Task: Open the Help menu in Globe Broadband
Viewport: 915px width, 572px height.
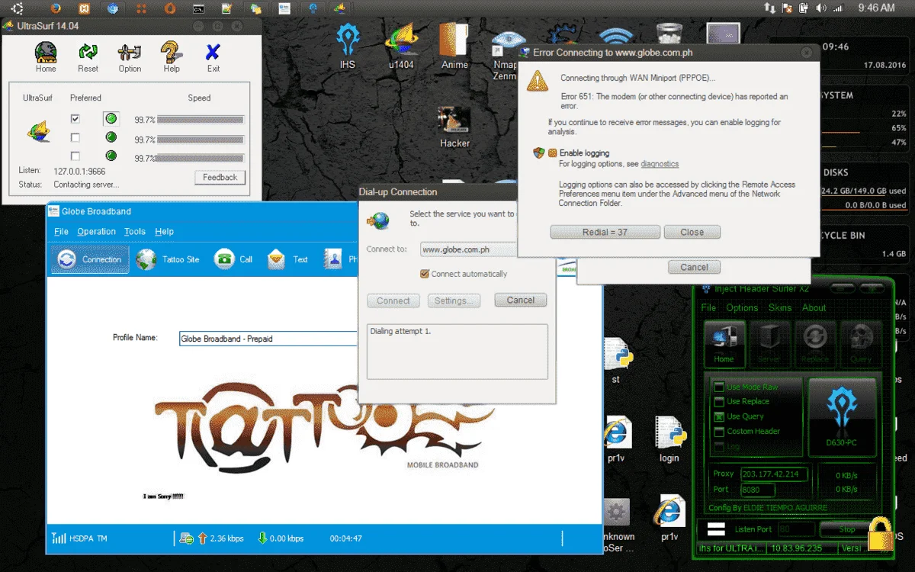Action: pyautogui.click(x=164, y=232)
